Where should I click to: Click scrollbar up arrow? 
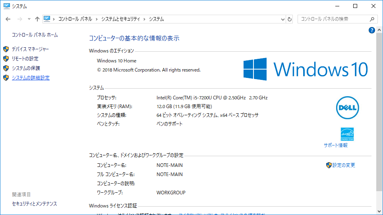point(379,30)
